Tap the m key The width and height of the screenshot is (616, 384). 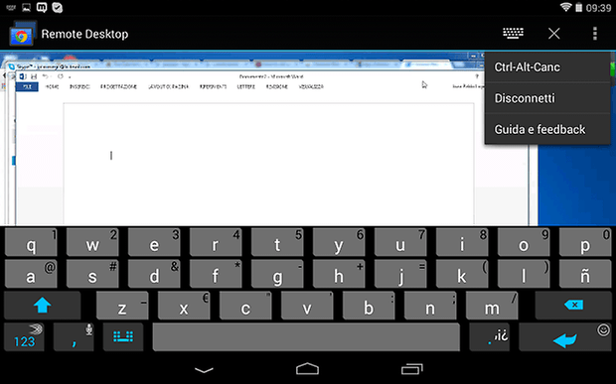492,306
